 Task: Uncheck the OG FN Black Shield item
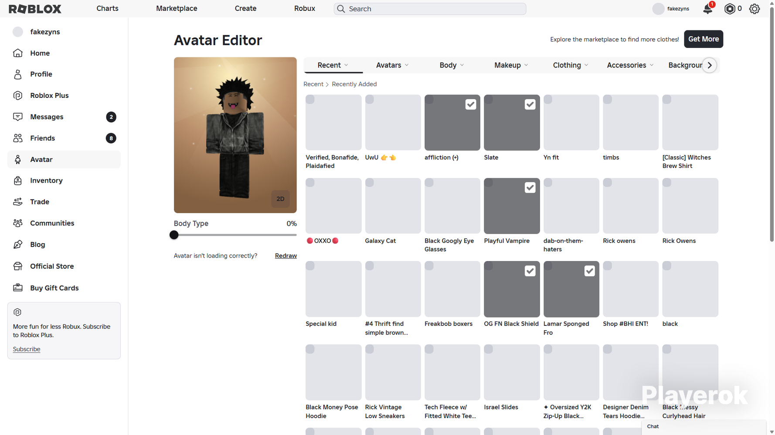coord(530,271)
